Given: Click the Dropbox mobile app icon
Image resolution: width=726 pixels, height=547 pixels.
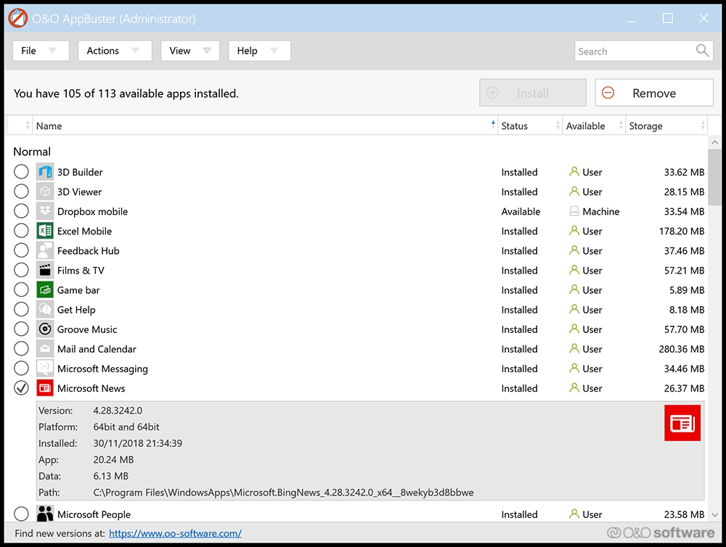Looking at the screenshot, I should tap(45, 212).
